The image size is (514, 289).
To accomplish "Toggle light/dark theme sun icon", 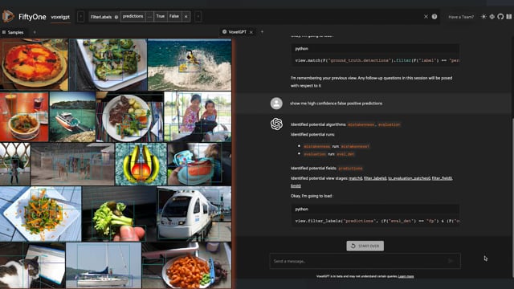I will [483, 16].
